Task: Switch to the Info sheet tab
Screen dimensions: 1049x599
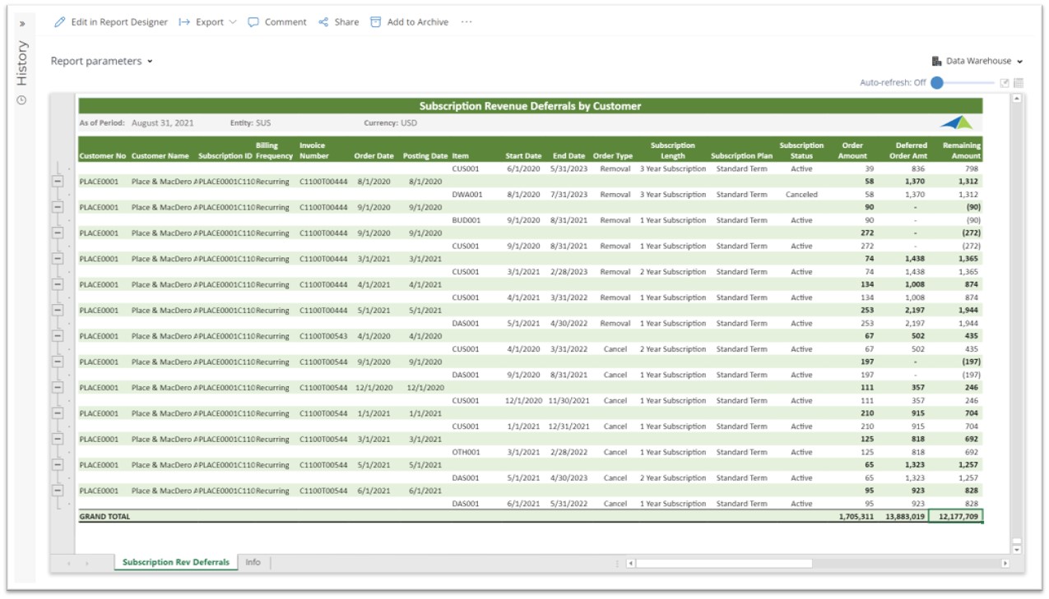Action: coord(253,563)
